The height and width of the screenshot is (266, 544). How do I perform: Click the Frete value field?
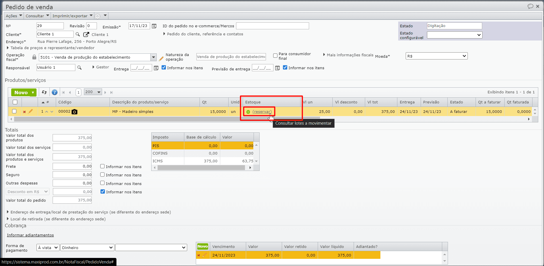point(72,166)
